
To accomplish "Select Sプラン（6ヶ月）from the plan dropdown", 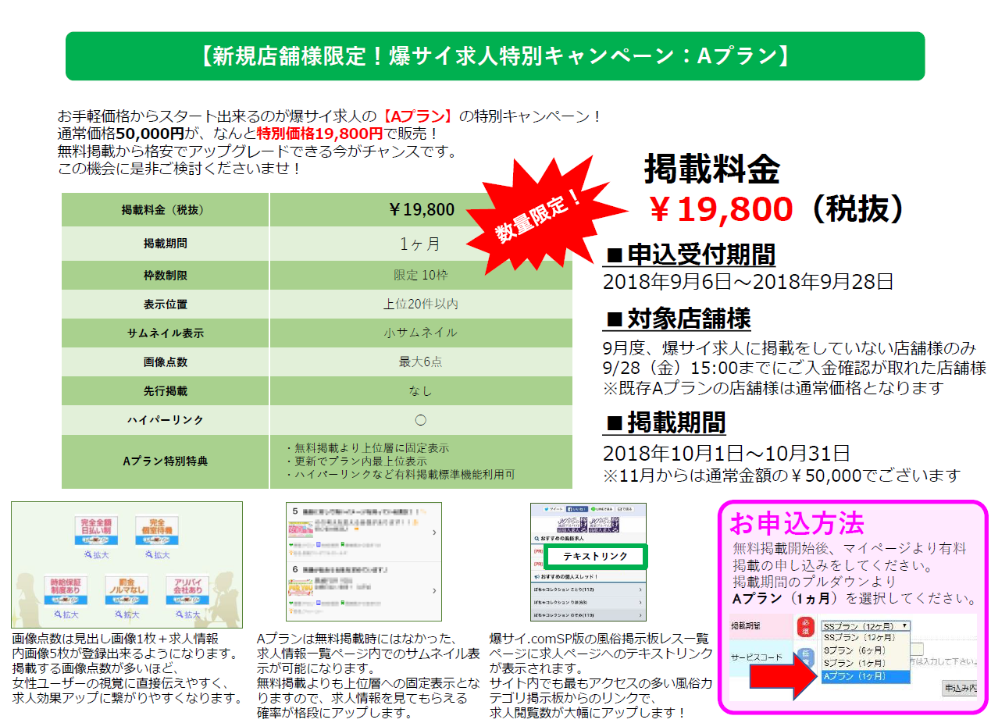I will (x=855, y=650).
